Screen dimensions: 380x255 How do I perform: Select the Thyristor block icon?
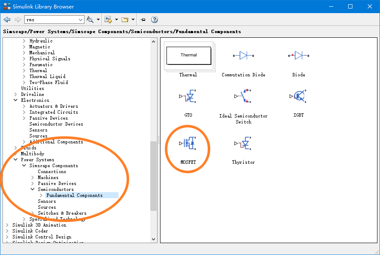243,143
